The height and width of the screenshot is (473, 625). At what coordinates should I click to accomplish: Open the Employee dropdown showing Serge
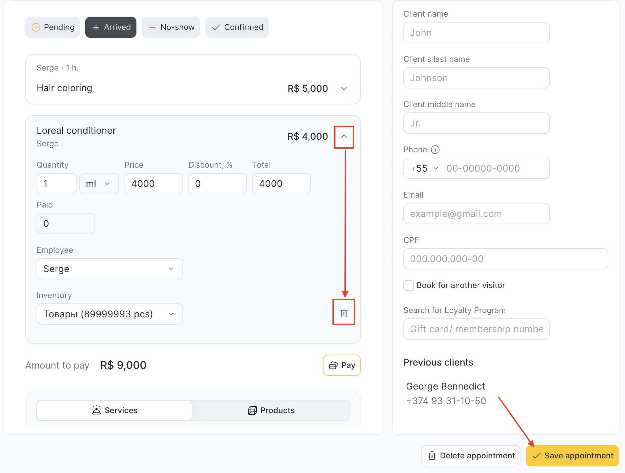[x=109, y=269]
